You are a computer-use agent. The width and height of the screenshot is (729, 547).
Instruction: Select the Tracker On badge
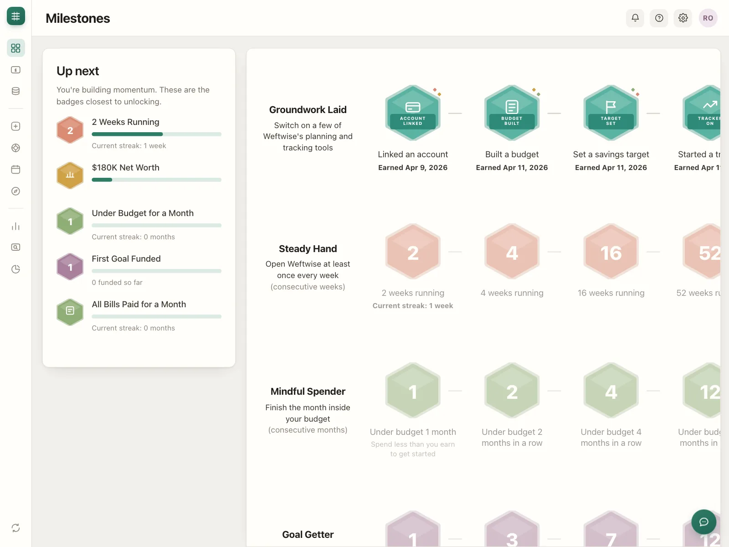coord(702,113)
